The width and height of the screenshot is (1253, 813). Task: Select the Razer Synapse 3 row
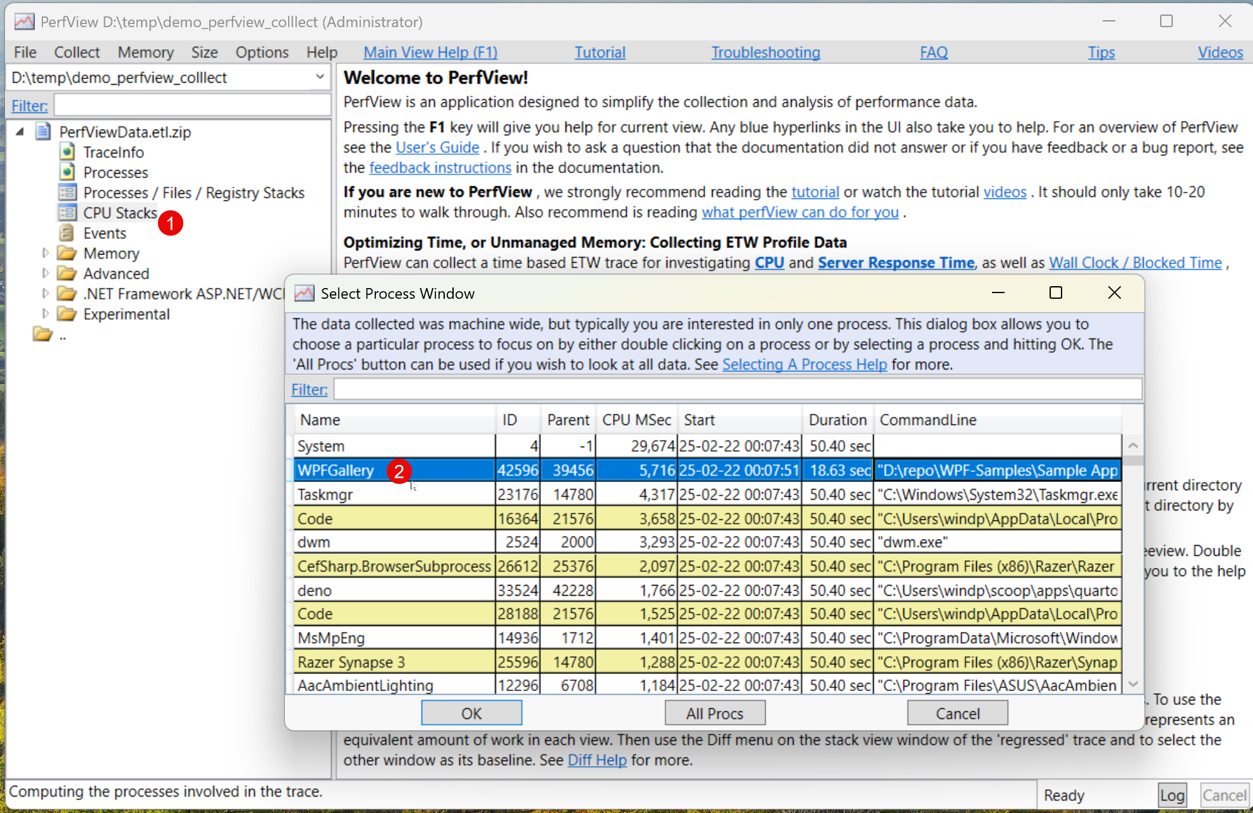708,662
